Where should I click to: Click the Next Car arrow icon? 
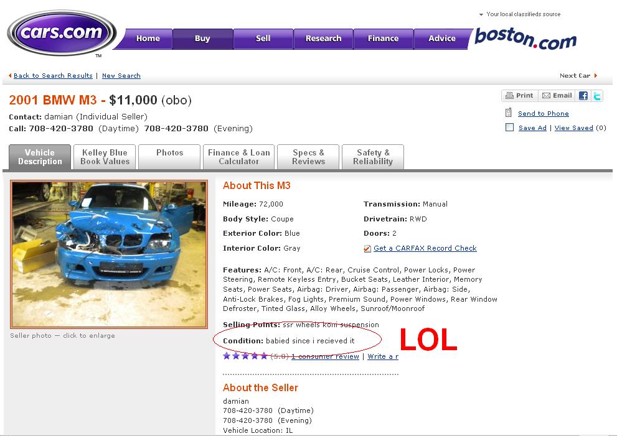tap(596, 75)
